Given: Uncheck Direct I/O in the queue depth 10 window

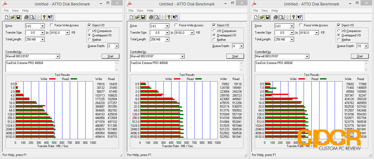Looking at the screenshot, I should point(339,25).
